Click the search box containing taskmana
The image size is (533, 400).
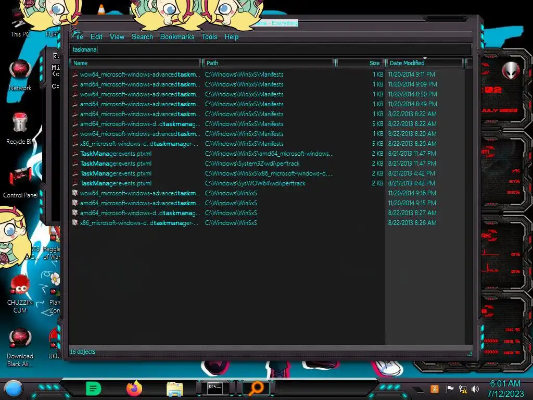tap(271, 49)
